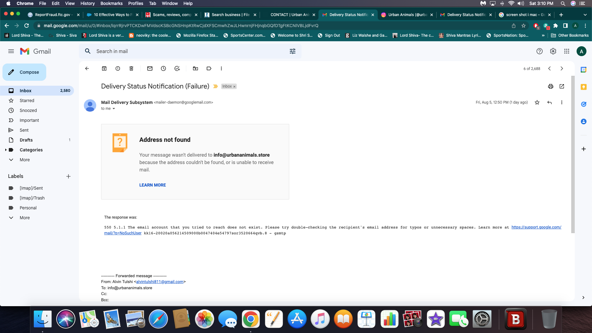Click the move to folder icon
Screen dimensions: 592x333
pos(195,68)
